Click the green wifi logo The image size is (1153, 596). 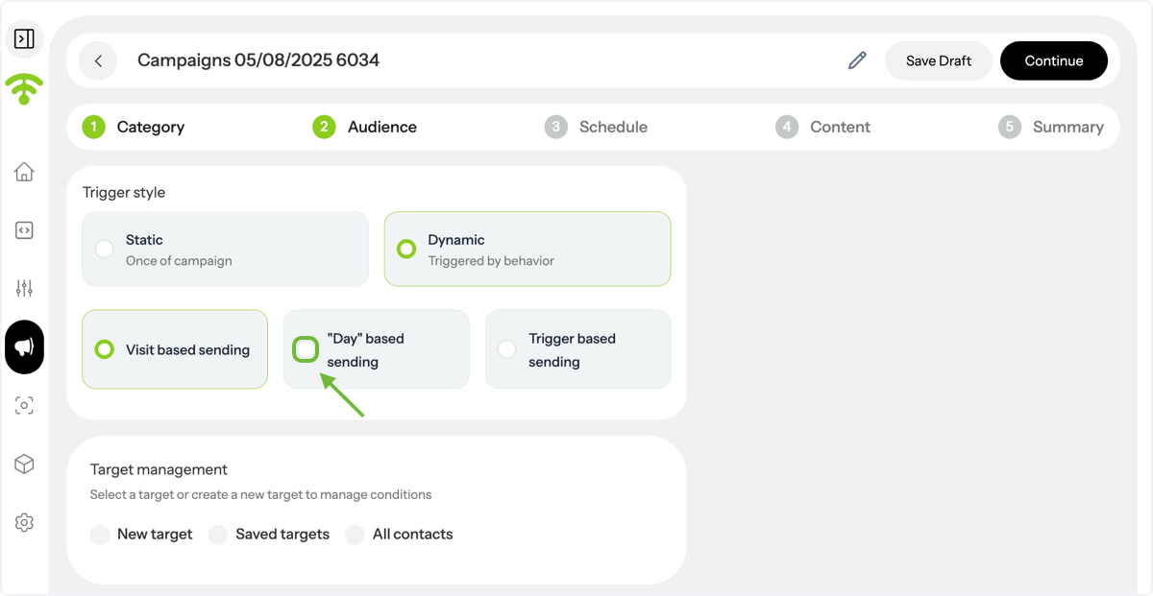pyautogui.click(x=24, y=89)
